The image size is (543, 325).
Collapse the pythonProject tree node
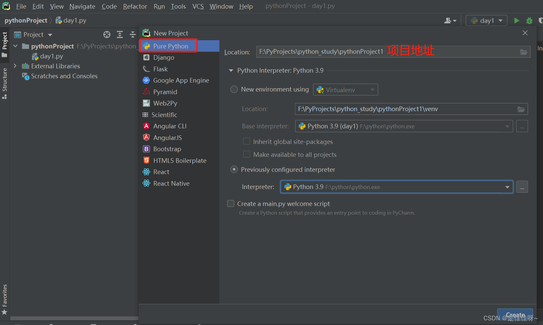(x=15, y=46)
